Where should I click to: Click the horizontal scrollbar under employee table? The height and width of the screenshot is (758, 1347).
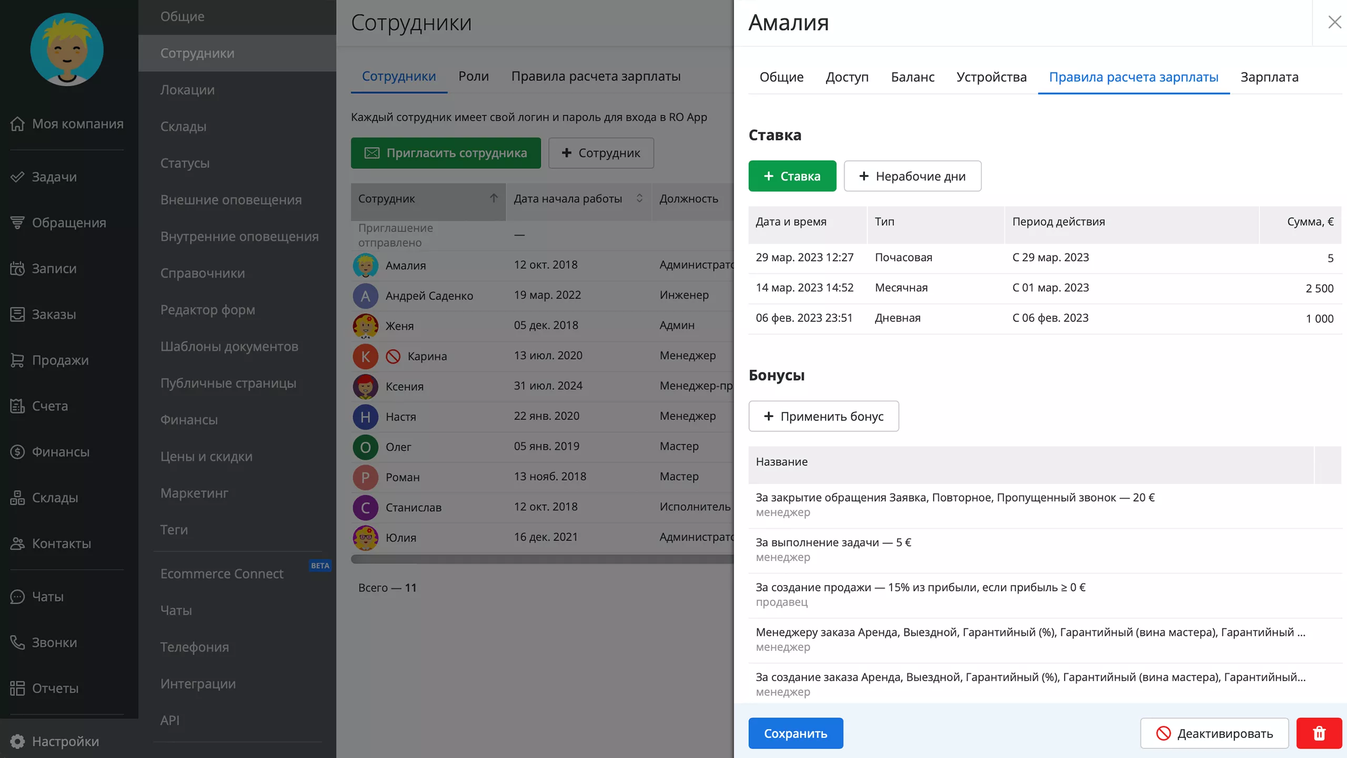click(x=542, y=559)
